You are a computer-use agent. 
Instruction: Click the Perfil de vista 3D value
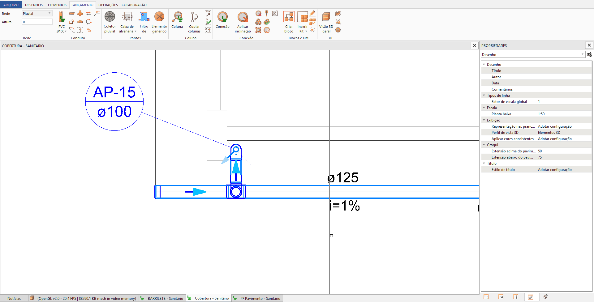pyautogui.click(x=564, y=132)
